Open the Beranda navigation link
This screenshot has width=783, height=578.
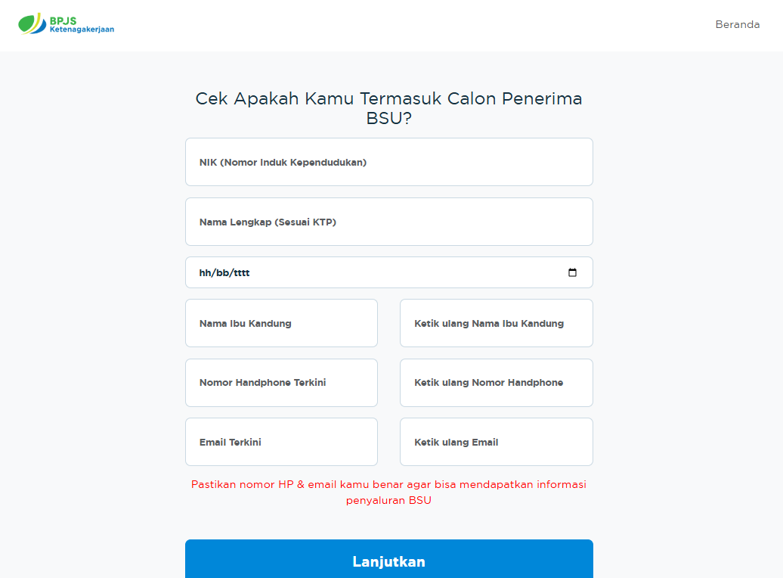coord(737,23)
